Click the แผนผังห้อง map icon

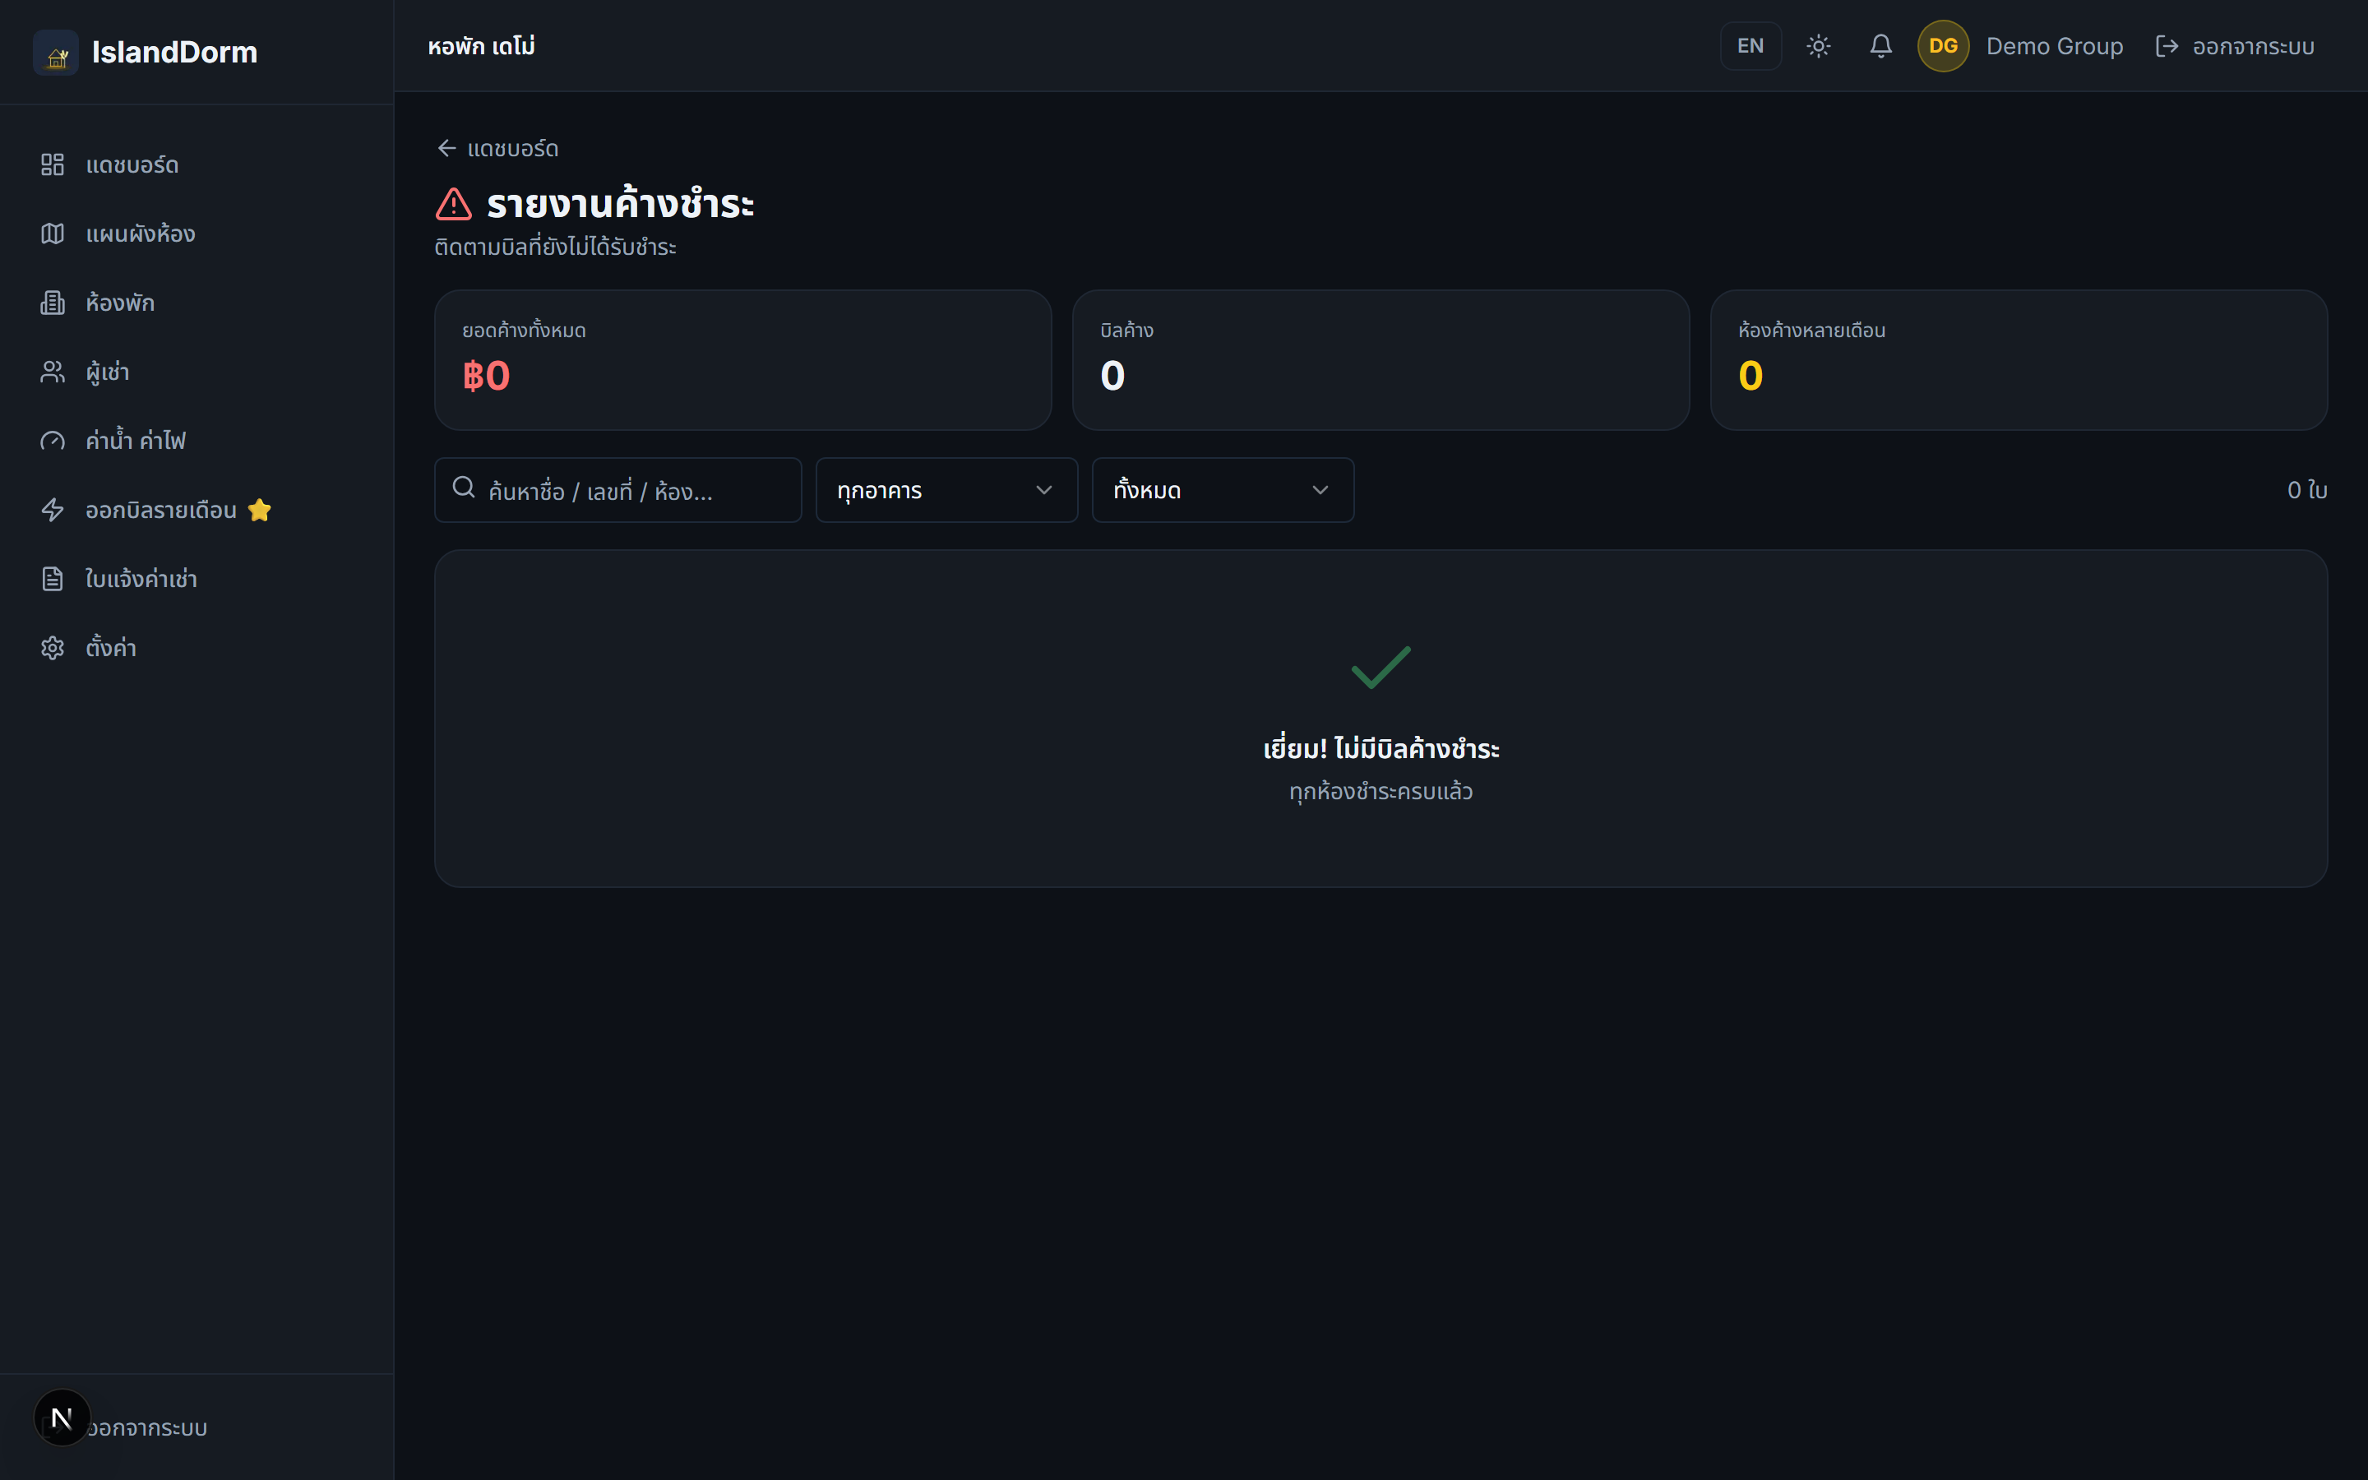(x=52, y=233)
